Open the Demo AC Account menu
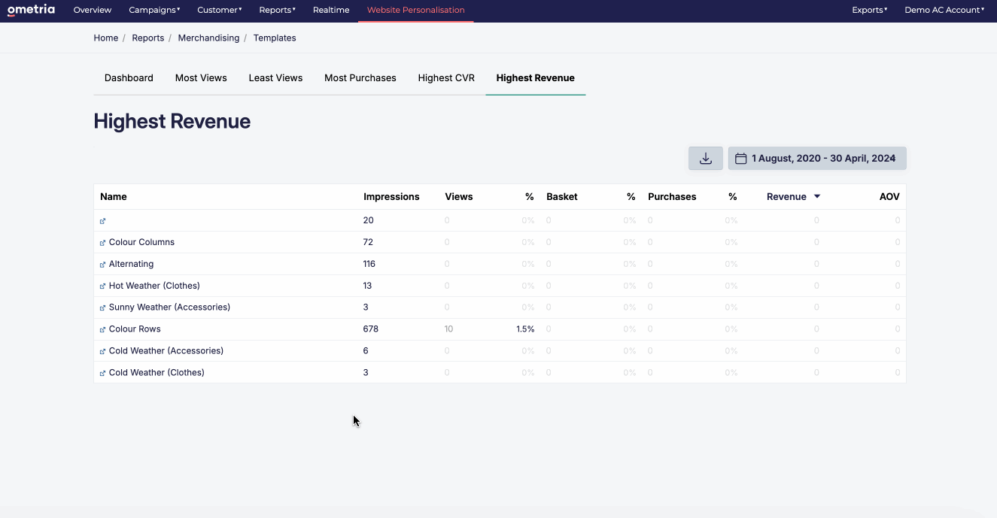This screenshot has width=997, height=518. coord(944,10)
